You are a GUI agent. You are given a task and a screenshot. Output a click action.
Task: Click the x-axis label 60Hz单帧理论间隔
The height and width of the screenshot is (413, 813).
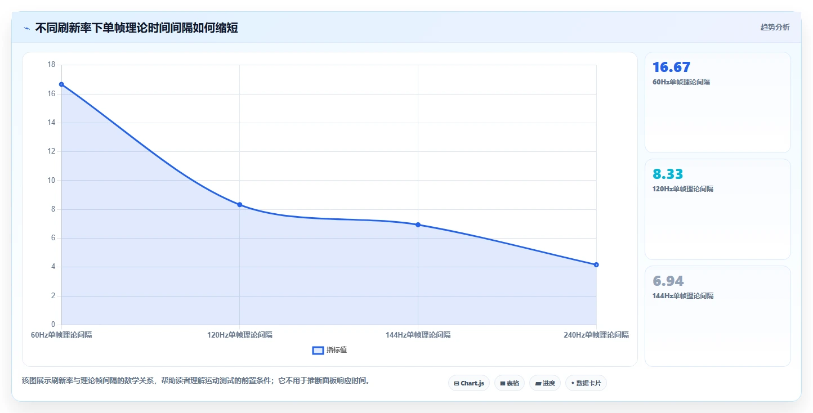coord(61,335)
